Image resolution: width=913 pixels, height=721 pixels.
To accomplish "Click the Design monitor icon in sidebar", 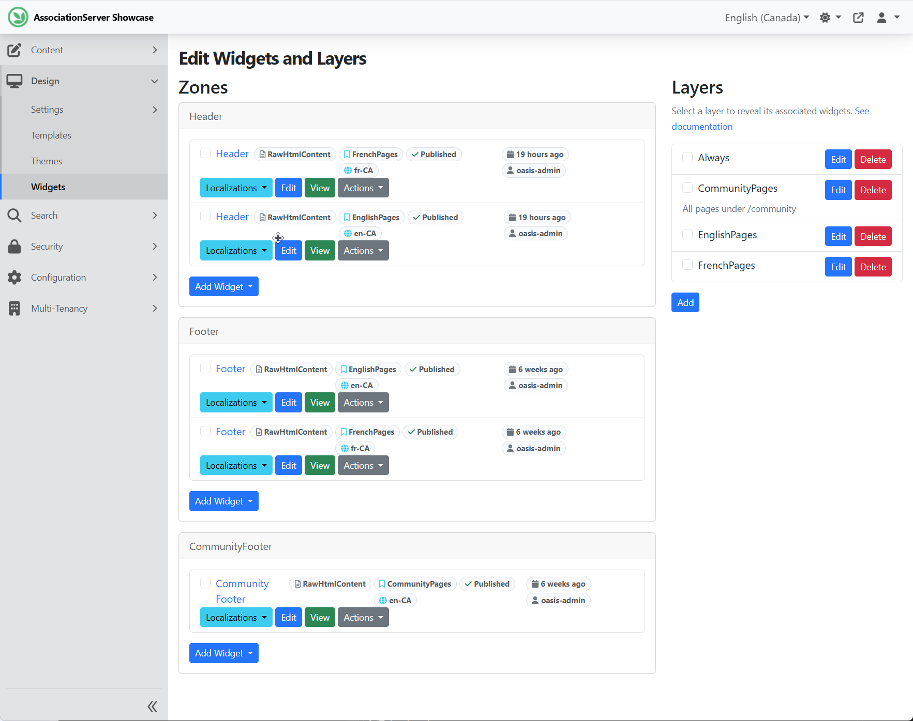I will tap(14, 81).
